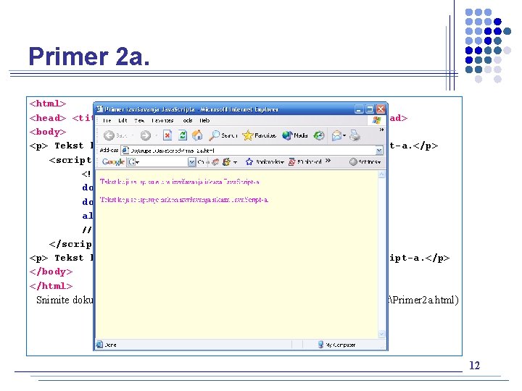Go to the Home page icon
This screenshot has width=522, height=391.
tap(197, 135)
